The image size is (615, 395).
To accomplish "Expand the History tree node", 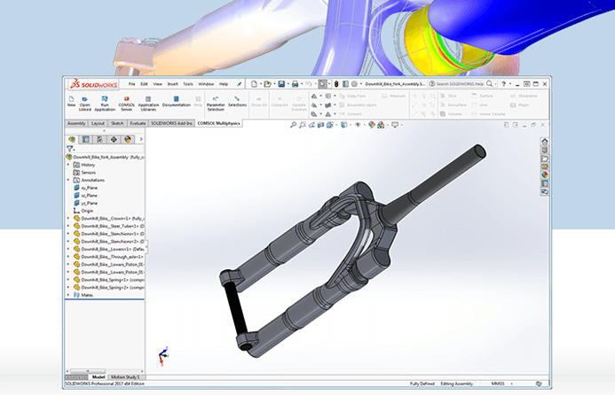I will coord(68,165).
